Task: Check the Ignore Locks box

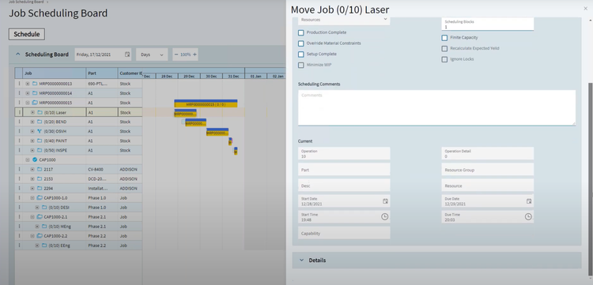Action: 444,59
